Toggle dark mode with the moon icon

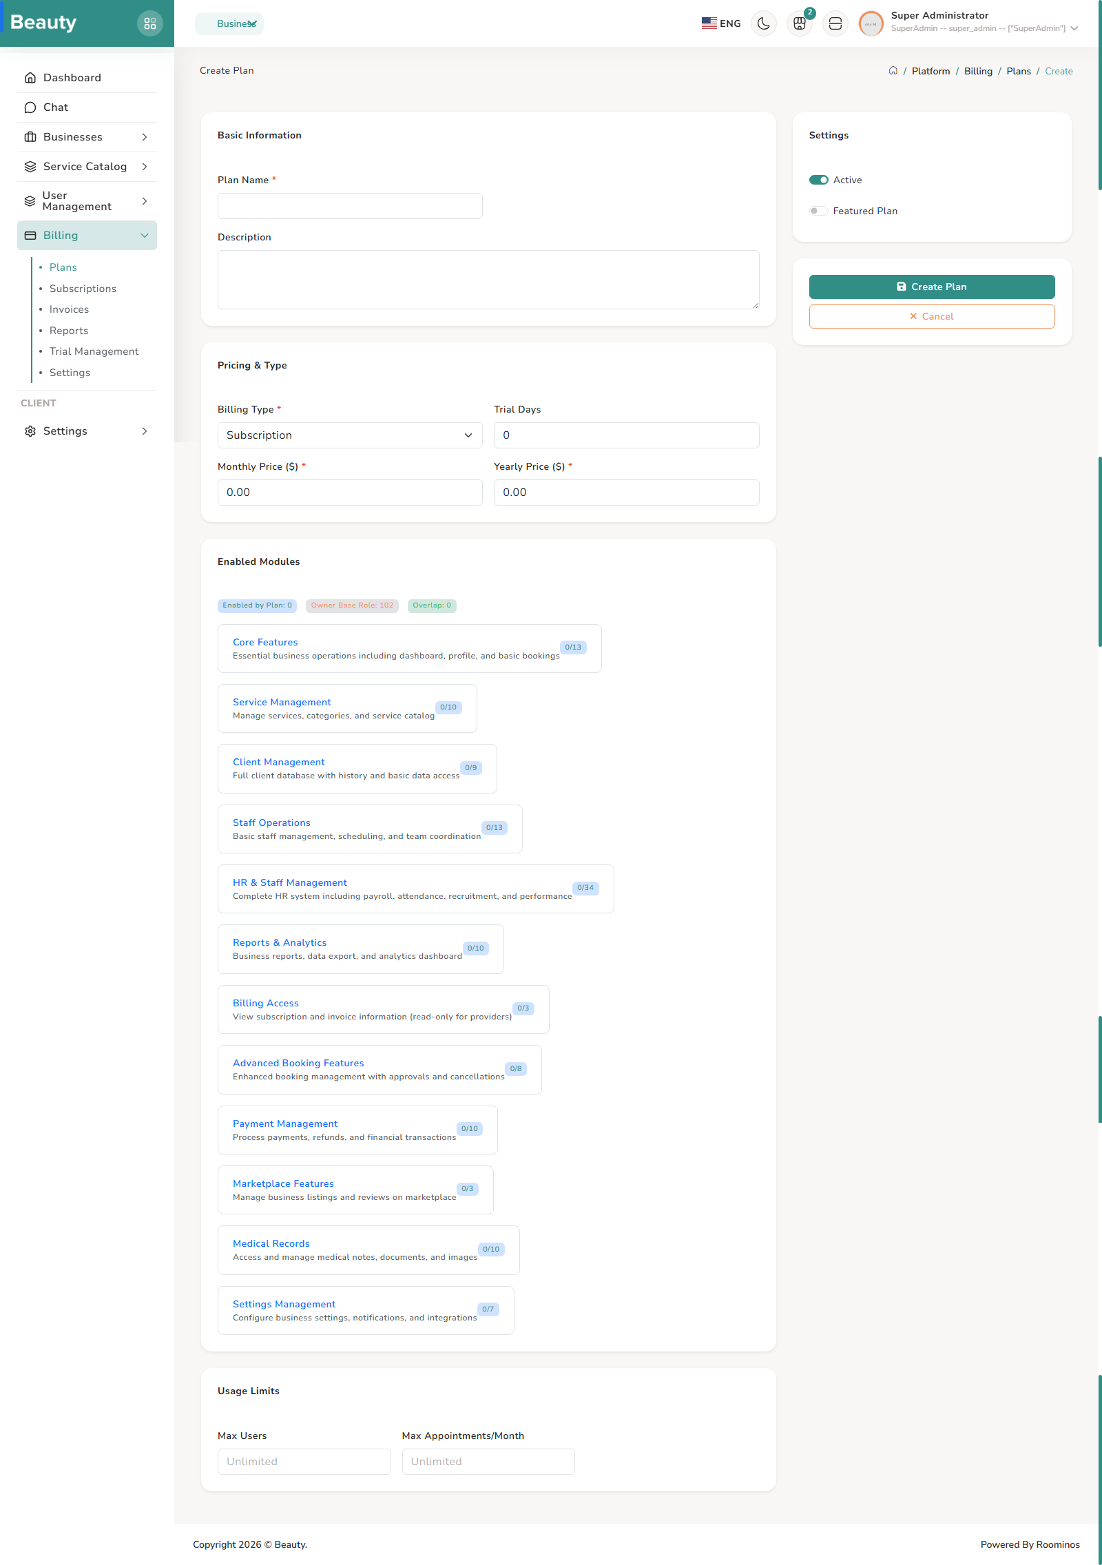[764, 23]
